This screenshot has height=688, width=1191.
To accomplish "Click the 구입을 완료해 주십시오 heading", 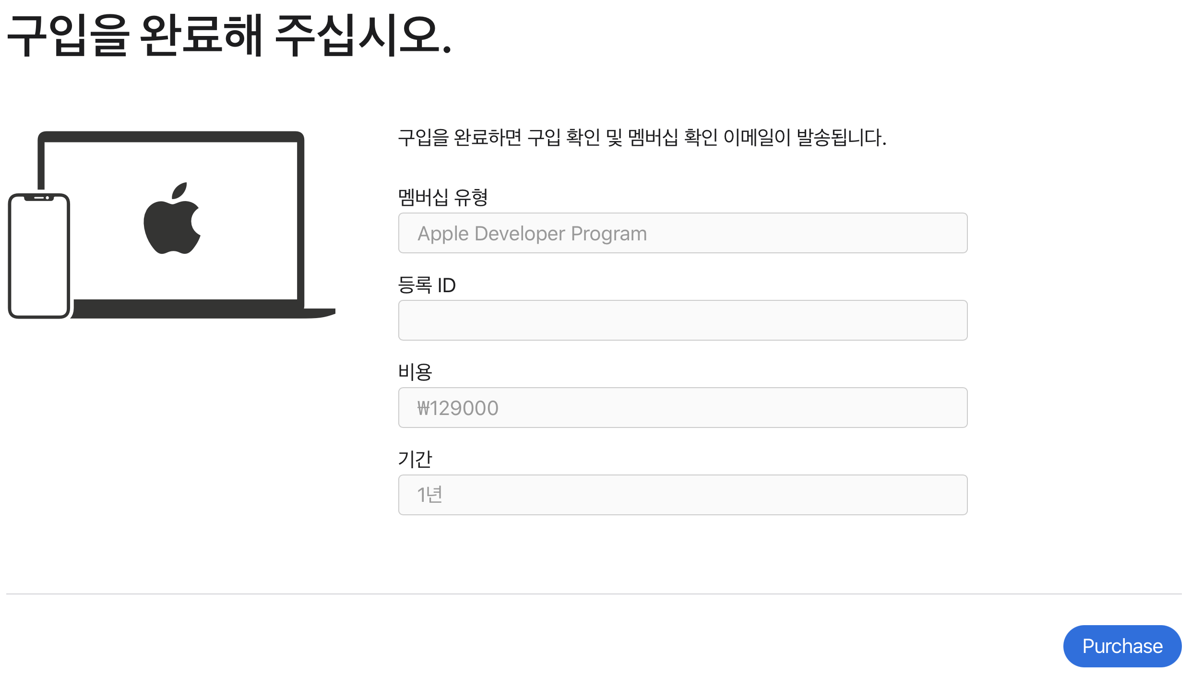I will click(x=229, y=36).
